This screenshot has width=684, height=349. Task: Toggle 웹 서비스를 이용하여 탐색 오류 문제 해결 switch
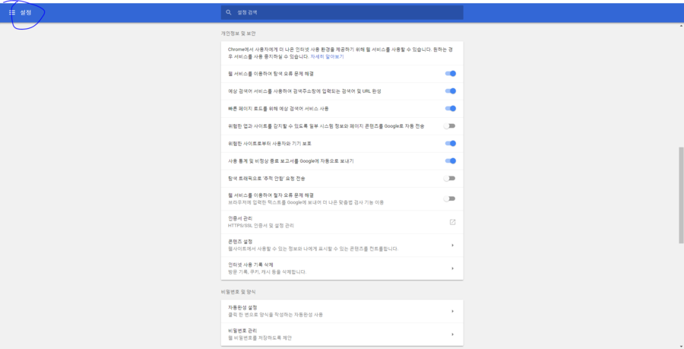click(x=450, y=74)
